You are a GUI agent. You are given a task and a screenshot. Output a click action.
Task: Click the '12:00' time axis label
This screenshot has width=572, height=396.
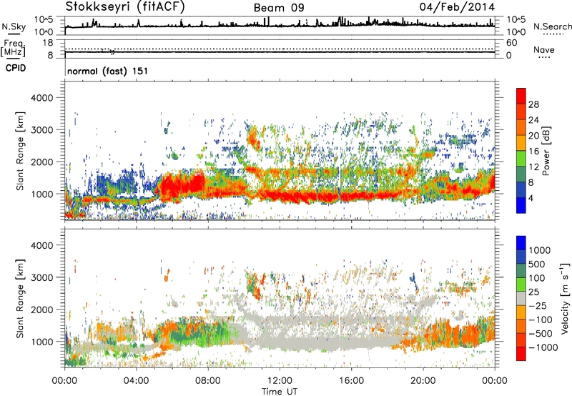click(x=280, y=381)
